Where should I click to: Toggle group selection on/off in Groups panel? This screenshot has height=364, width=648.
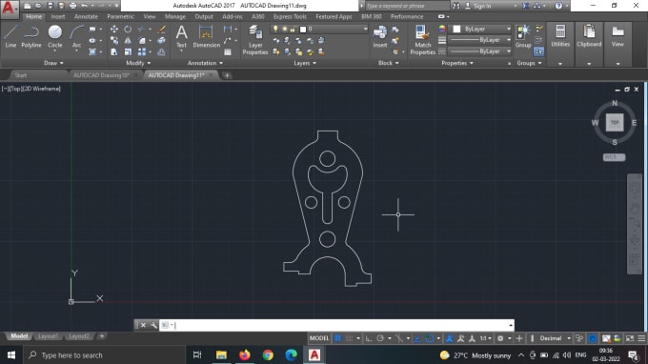(x=538, y=51)
